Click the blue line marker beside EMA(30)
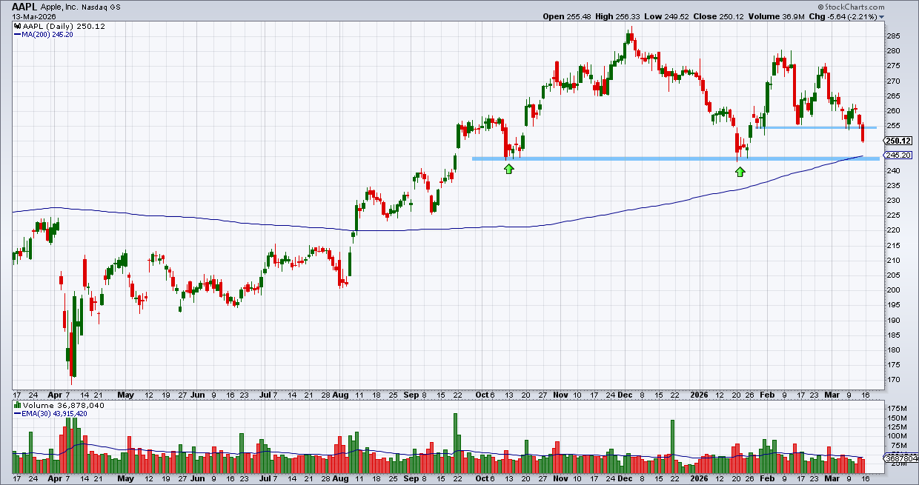The width and height of the screenshot is (919, 485). [x=16, y=413]
